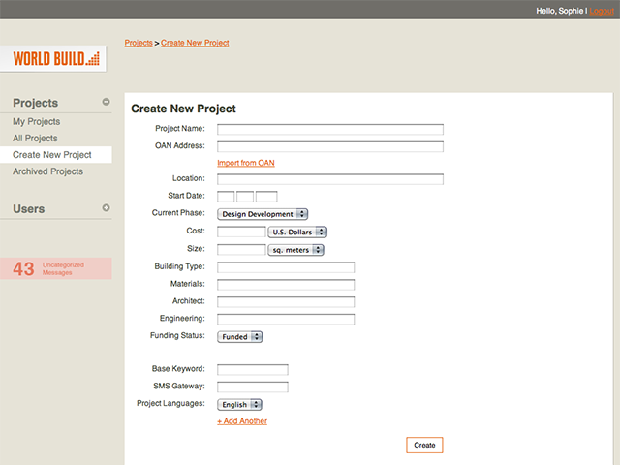620x465 pixels.
Task: Open the U.S. Dollars currency dropdown
Action: tap(297, 232)
